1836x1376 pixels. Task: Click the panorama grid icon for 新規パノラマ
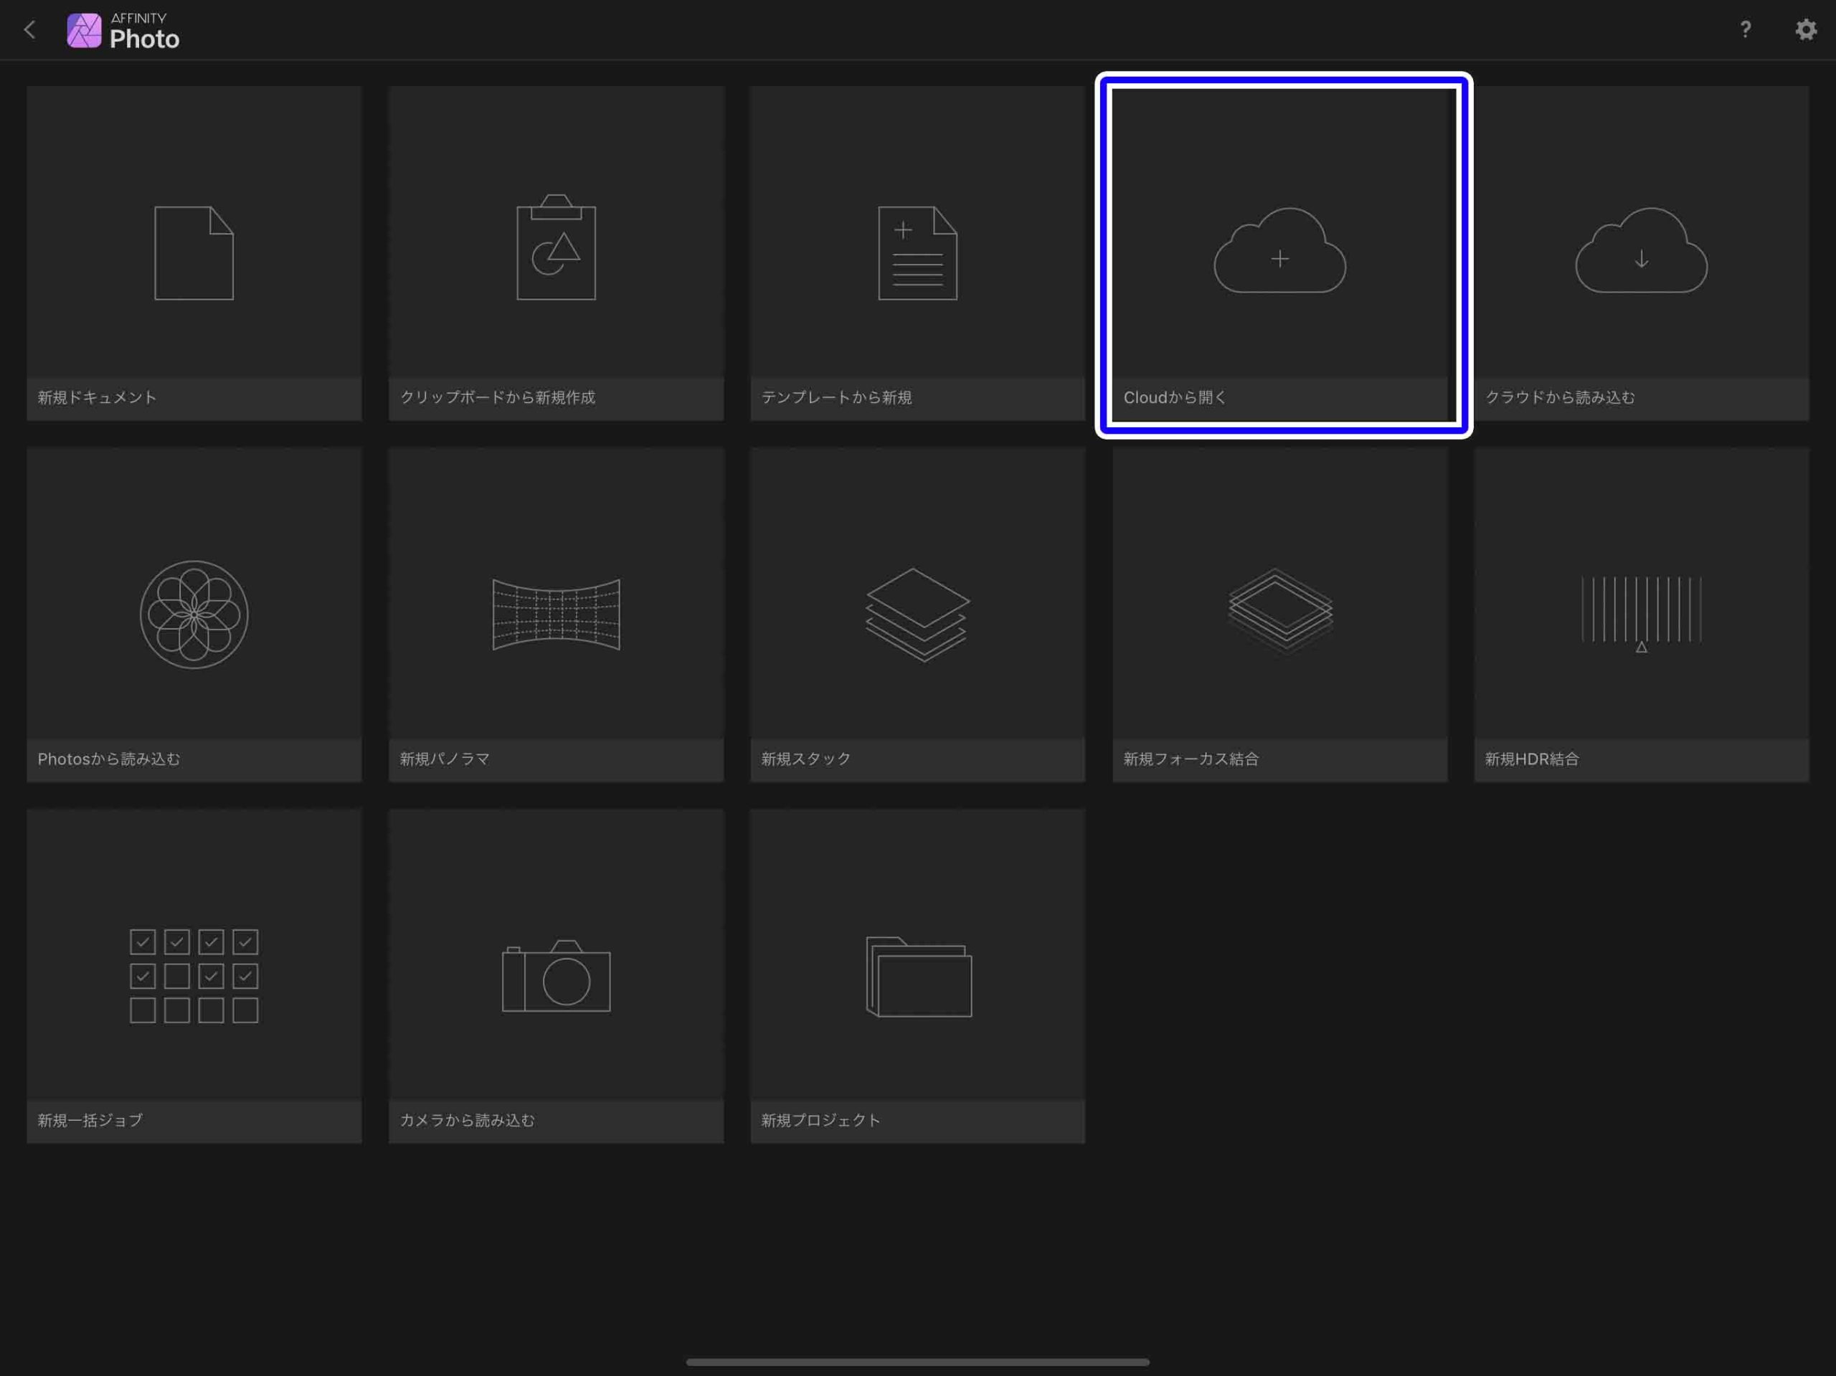556,614
